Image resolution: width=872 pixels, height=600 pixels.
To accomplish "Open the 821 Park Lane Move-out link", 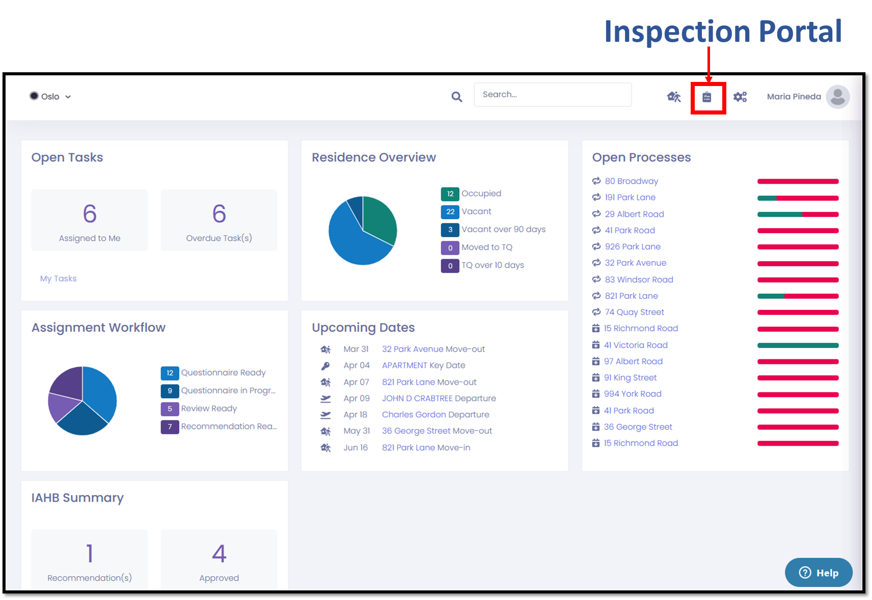I will pos(429,382).
